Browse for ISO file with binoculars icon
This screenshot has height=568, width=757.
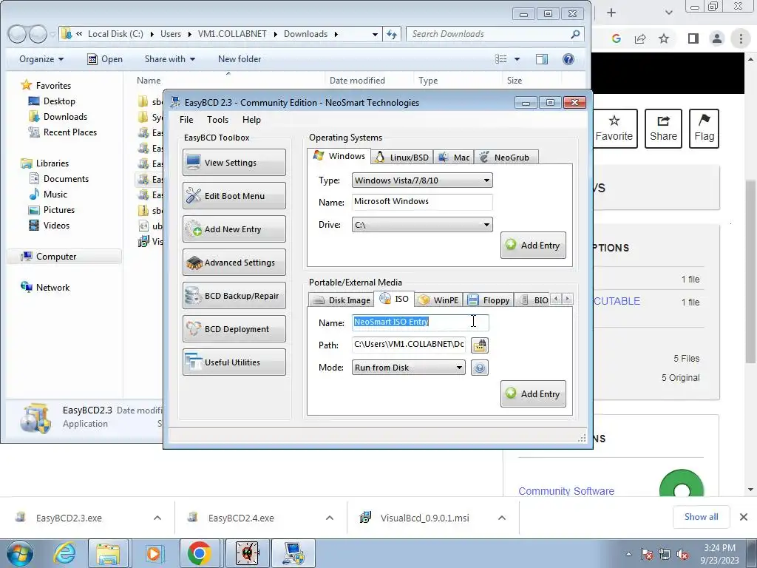pos(479,345)
